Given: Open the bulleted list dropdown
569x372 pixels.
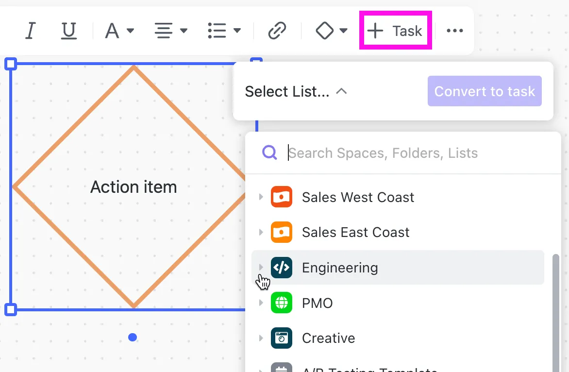Looking at the screenshot, I should coord(224,31).
